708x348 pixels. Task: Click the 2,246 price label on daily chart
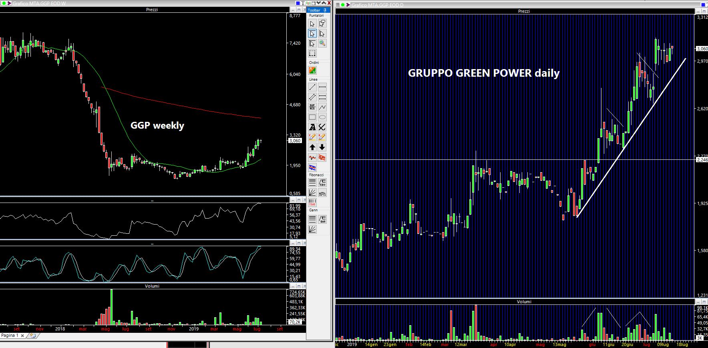(702, 160)
